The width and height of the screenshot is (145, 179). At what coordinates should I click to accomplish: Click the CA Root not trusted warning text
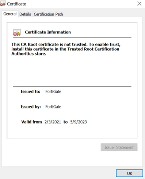tap(66, 49)
